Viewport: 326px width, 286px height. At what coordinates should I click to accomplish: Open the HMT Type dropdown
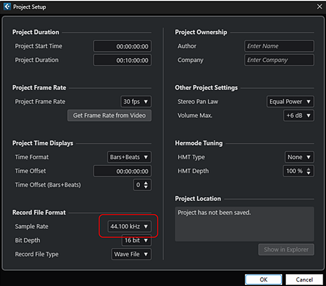299,157
